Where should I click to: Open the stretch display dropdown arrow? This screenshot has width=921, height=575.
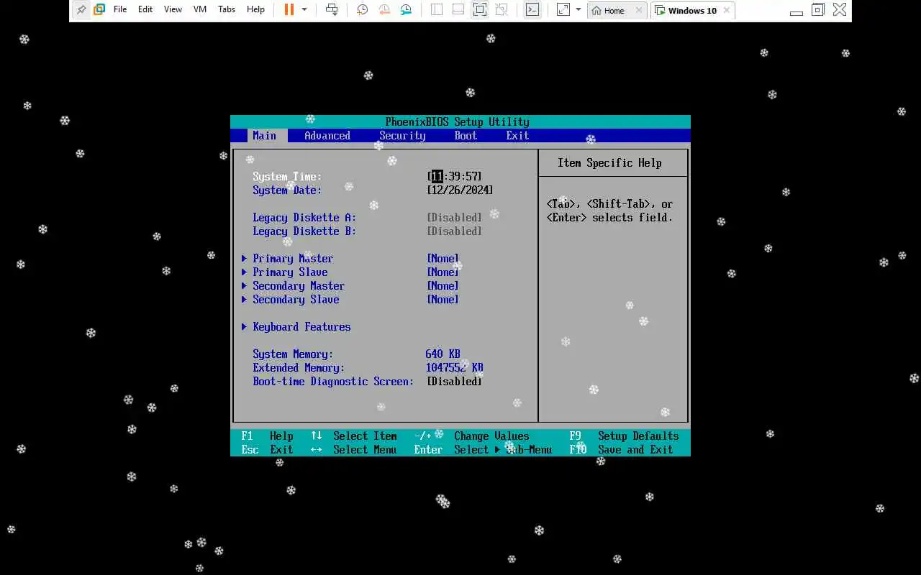pyautogui.click(x=579, y=9)
